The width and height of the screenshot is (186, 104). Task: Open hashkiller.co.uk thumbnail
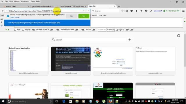point(71,61)
